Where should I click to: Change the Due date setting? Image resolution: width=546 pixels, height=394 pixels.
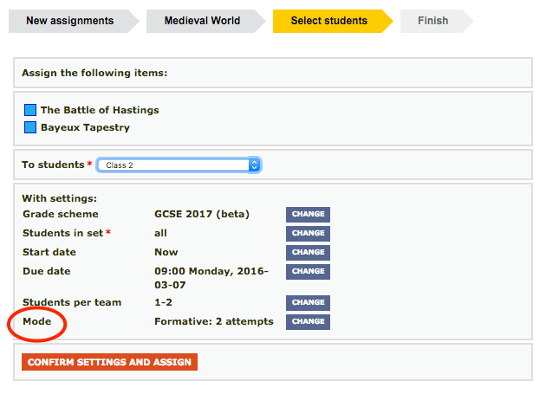308,272
